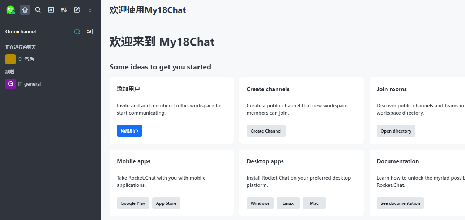Screen dimensions: 465x220
Task: Open the directory icon in sidebar toolbar
Action: point(51,10)
